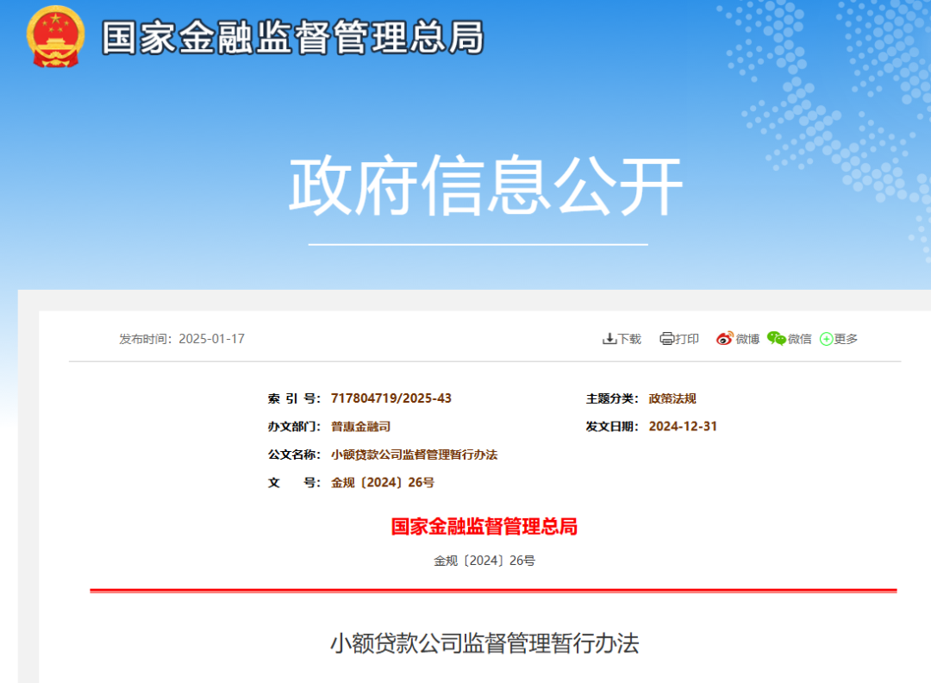Click document name value in the info table

tap(415, 454)
